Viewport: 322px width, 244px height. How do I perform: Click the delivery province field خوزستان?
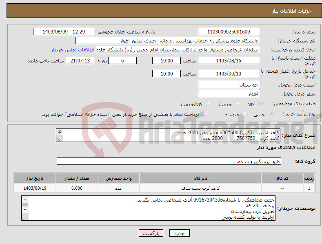click(229, 84)
